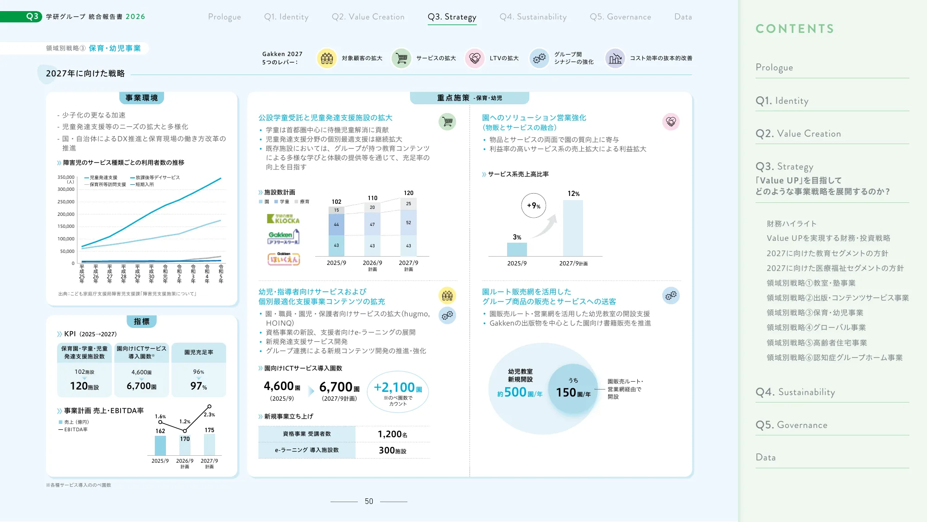This screenshot has width=927, height=522.
Task: Click the 指標 section header
Action: click(x=142, y=321)
